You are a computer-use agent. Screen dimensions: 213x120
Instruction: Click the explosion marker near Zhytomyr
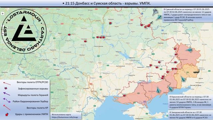point(85,41)
